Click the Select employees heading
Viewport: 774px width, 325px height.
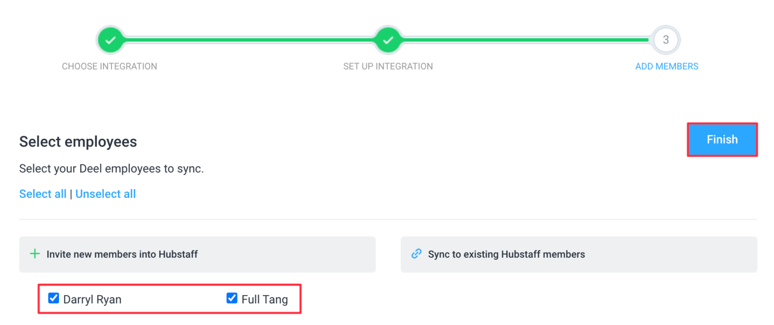(x=78, y=142)
